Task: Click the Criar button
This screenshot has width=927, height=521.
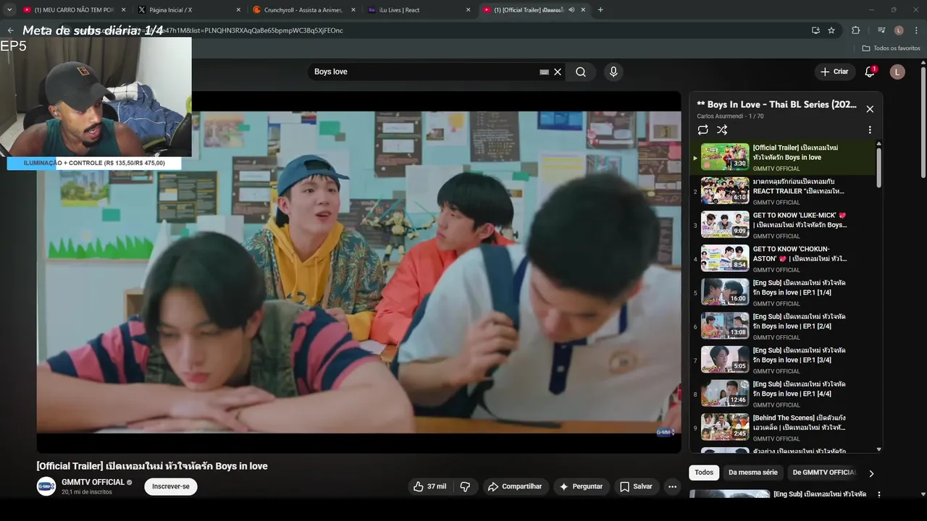Action: 834,72
